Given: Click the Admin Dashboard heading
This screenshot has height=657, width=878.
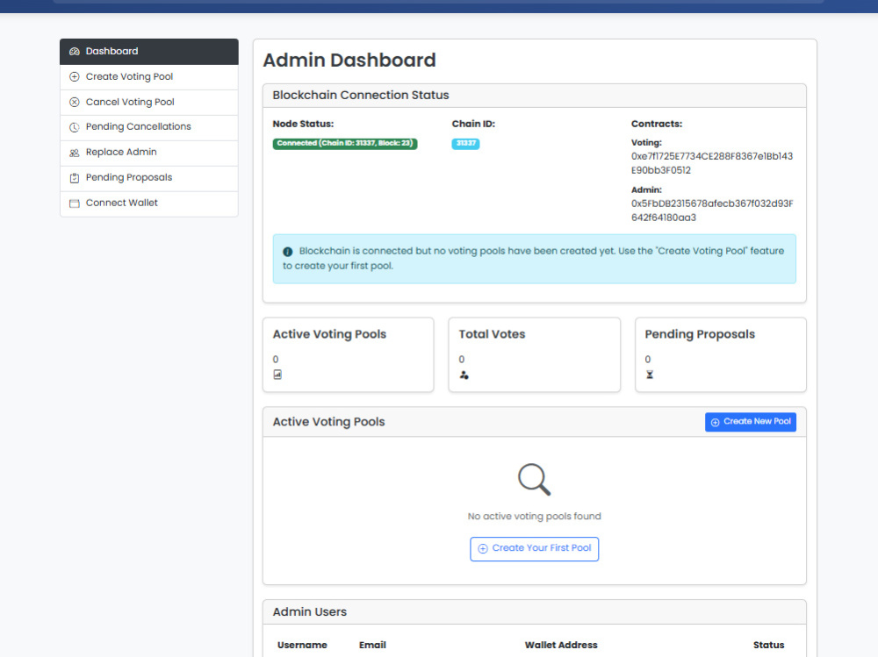Looking at the screenshot, I should coord(349,60).
